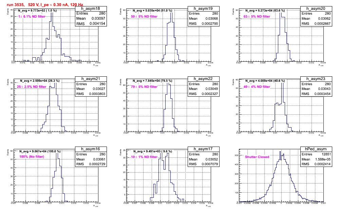This screenshot has width=338, height=211.
Task: Click the magenta '40± 4% ND filter' label
Action: tap(257, 87)
